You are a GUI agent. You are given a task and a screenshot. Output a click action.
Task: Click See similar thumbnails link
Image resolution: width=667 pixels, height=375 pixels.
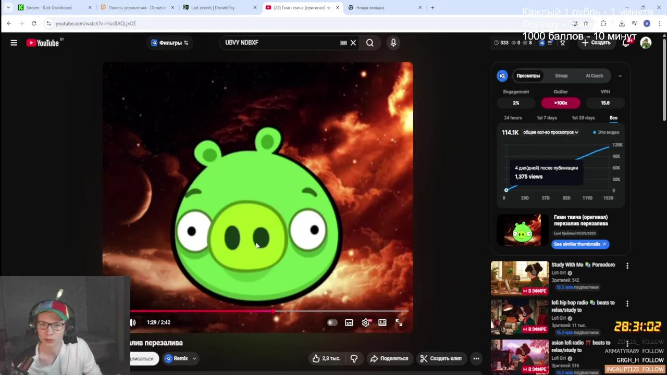580,244
